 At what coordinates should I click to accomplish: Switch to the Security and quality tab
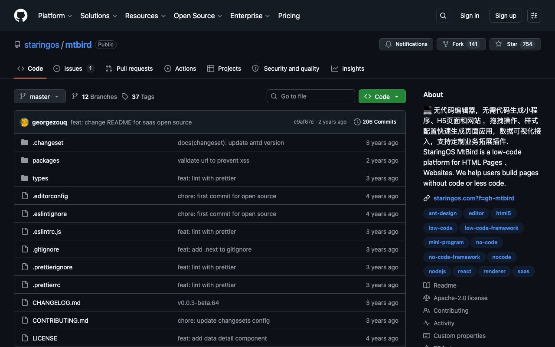[x=286, y=69]
